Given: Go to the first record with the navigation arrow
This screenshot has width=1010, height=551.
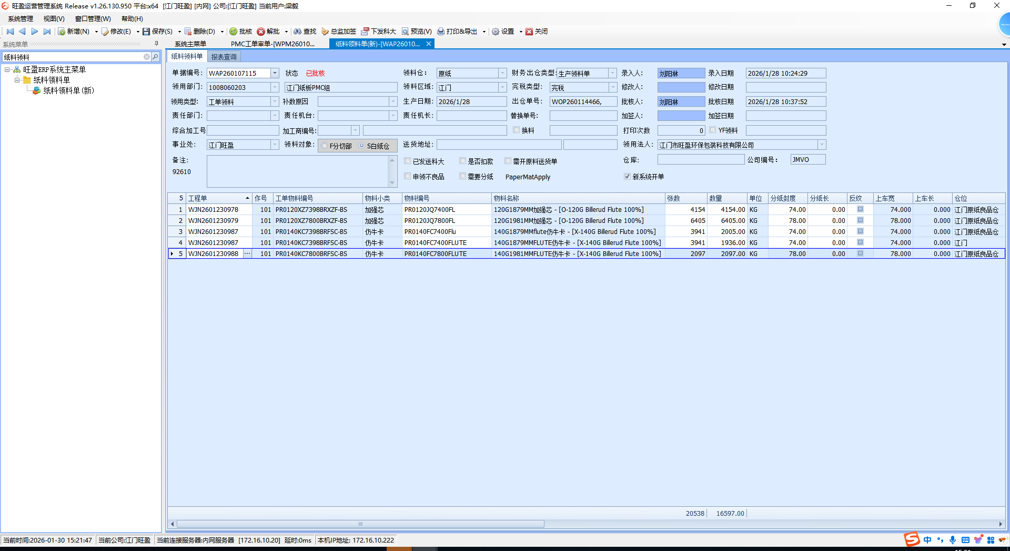Looking at the screenshot, I should click(x=10, y=32).
